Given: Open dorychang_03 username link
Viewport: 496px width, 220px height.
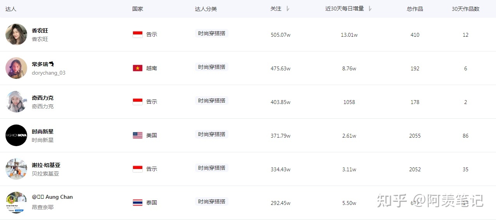Looking at the screenshot, I should click(48, 73).
